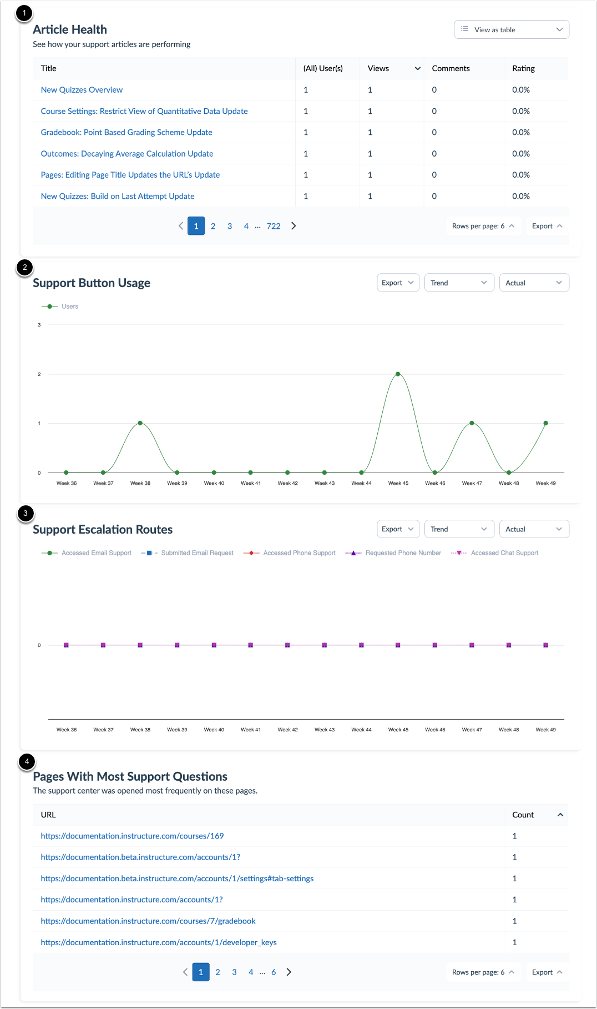Select page 3 in Support Questions pagination
This screenshot has height=1009, width=597.
[234, 972]
